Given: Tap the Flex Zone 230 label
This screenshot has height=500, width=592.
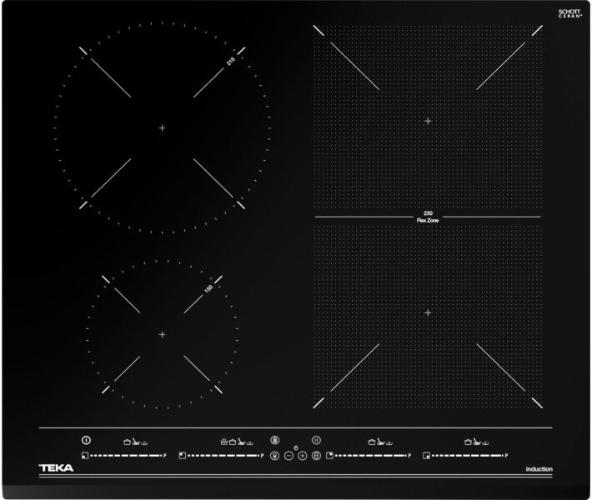Looking at the screenshot, I should [x=427, y=217].
